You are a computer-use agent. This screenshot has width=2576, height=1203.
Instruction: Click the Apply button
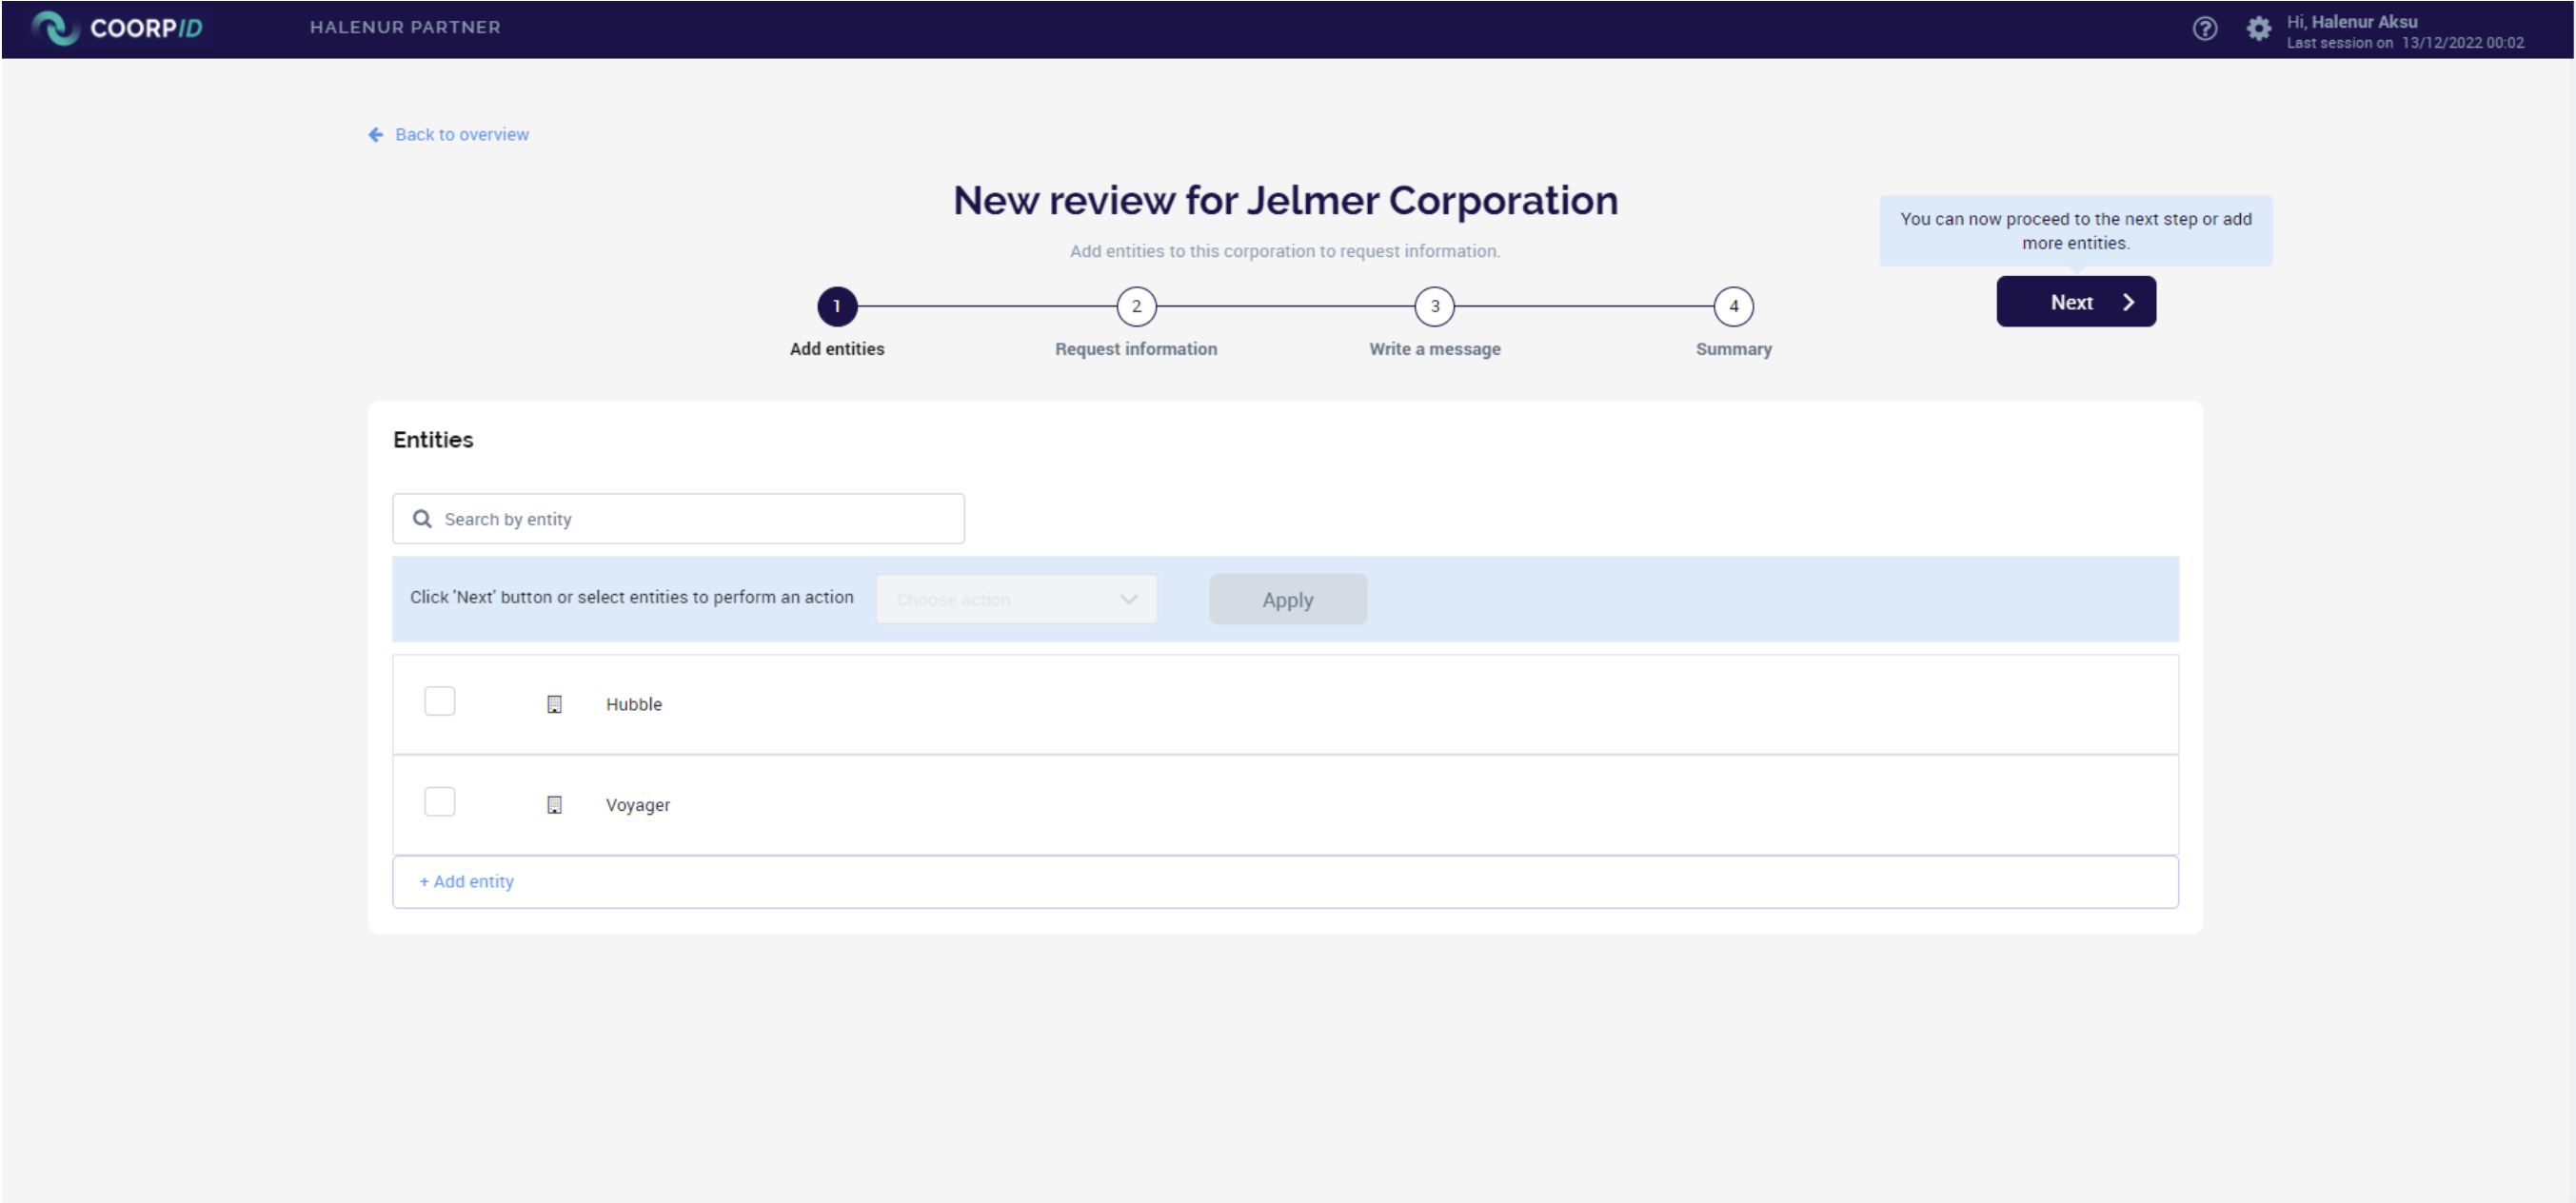click(1287, 599)
